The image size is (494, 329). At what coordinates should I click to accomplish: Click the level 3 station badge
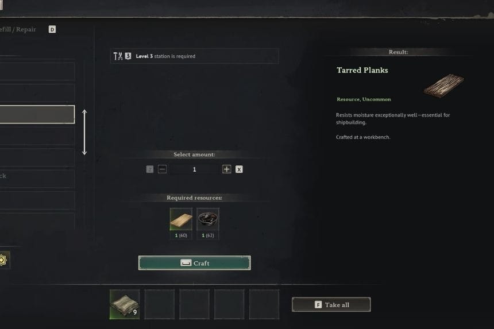click(128, 56)
